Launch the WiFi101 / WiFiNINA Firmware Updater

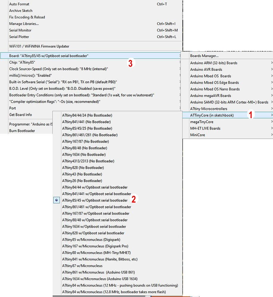[40, 46]
